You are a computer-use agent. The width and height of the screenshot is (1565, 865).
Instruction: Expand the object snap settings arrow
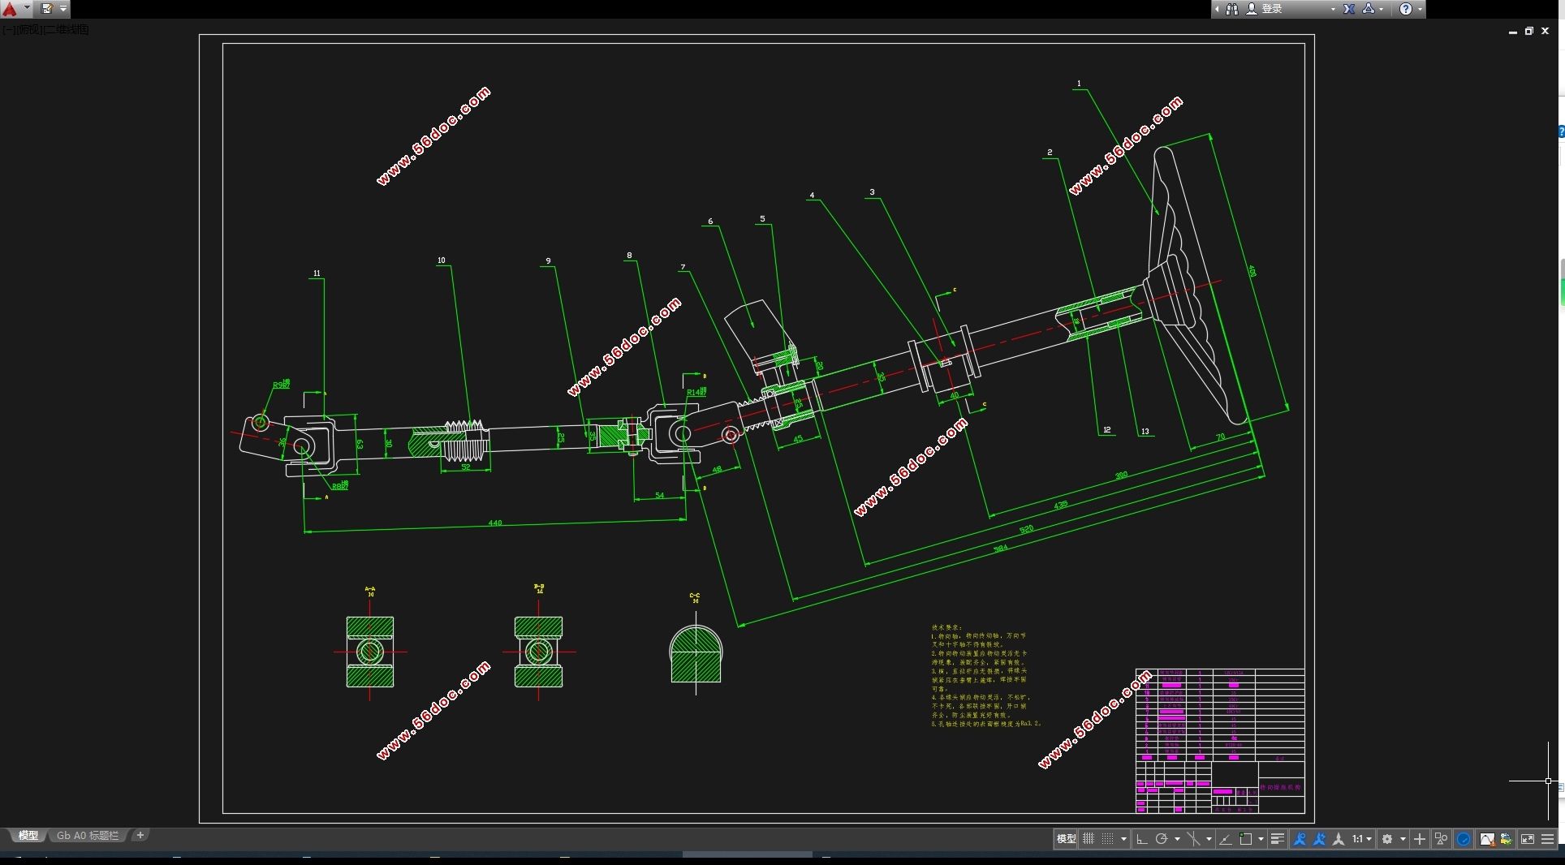[1261, 839]
